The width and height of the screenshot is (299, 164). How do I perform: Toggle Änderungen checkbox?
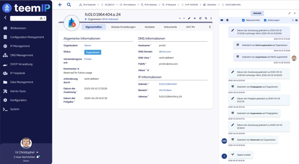pos(265,20)
